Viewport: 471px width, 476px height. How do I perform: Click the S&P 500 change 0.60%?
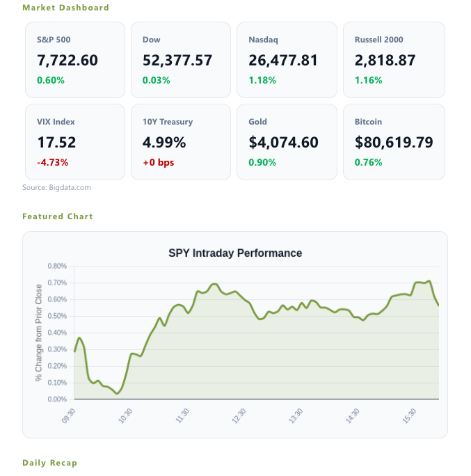click(x=51, y=80)
